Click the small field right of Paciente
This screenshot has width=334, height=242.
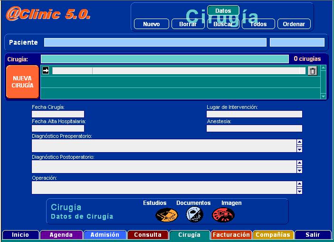(x=297, y=42)
